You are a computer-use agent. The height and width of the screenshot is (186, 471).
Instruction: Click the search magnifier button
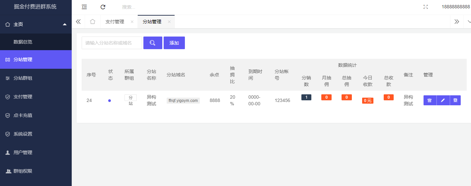pos(153,43)
